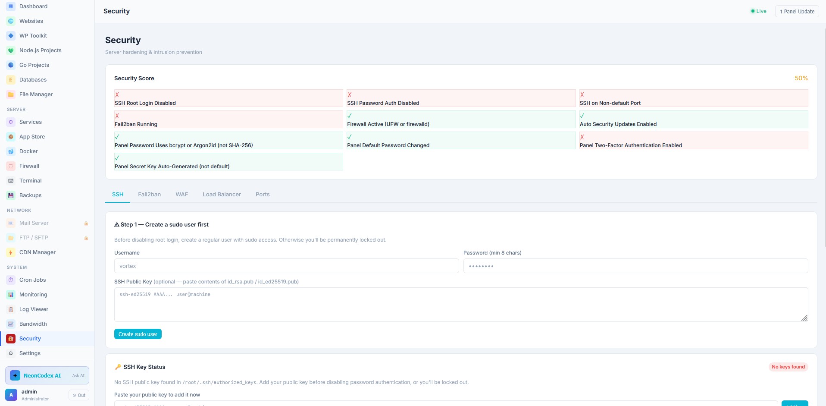Click the Security lock icon in sidebar
The width and height of the screenshot is (826, 406).
tap(11, 339)
